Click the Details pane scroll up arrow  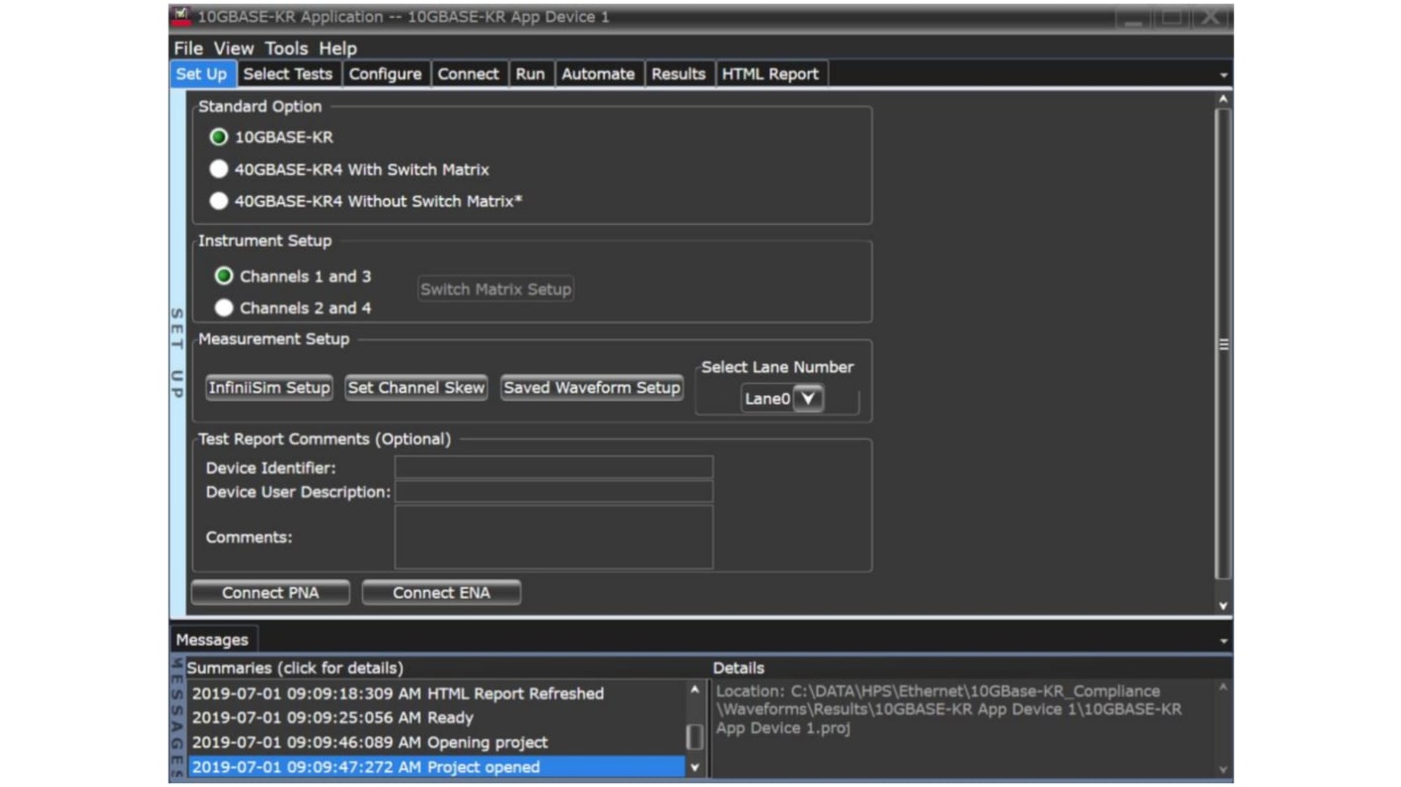1223,688
